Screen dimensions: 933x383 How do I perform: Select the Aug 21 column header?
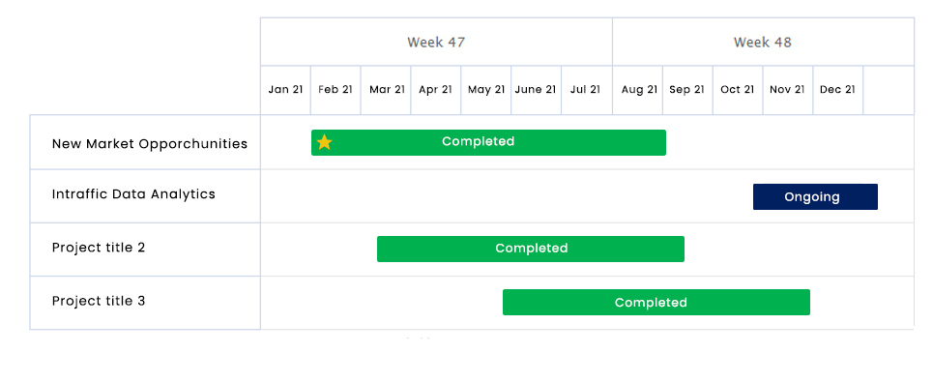[638, 90]
